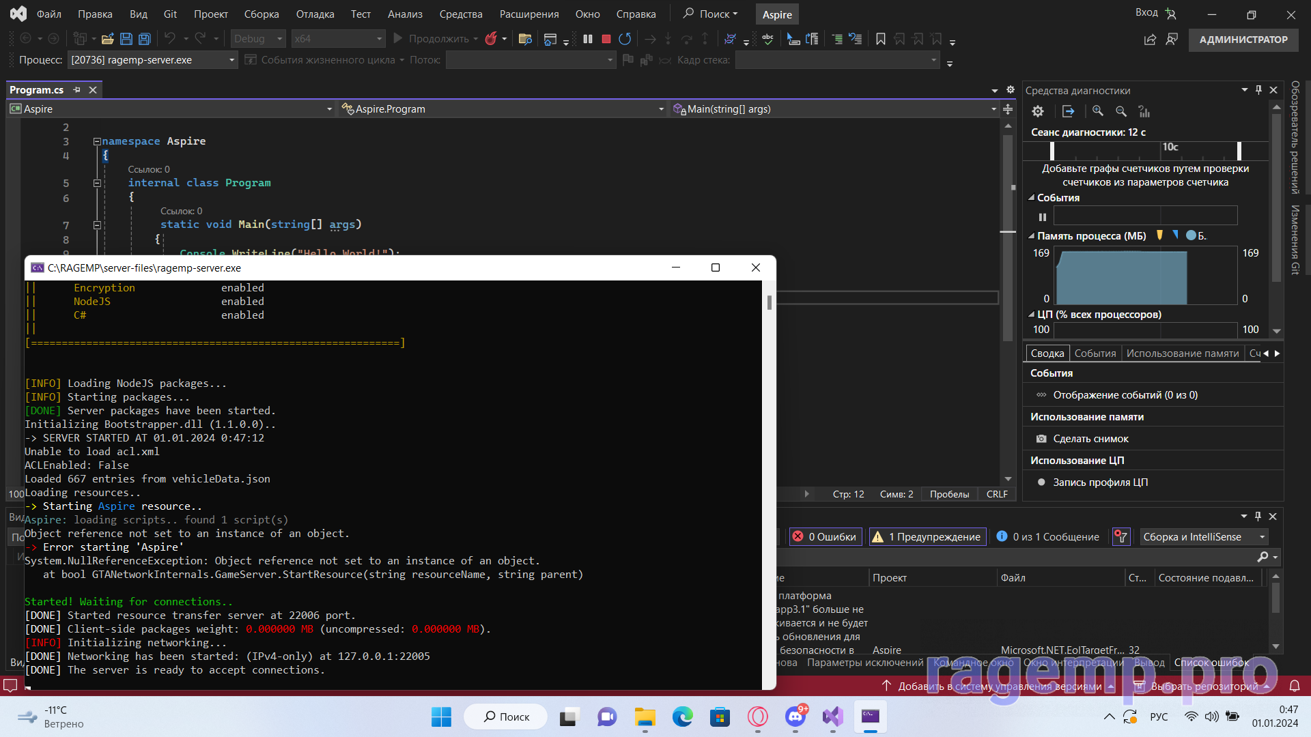Open diagnostics tool settings gear
Viewport: 1311px width, 737px height.
(x=1038, y=111)
